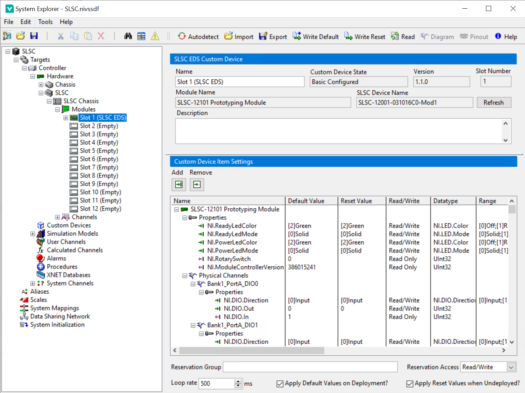This screenshot has height=393, width=525.
Task: Click the Help toolbar button
Action: (x=506, y=37)
